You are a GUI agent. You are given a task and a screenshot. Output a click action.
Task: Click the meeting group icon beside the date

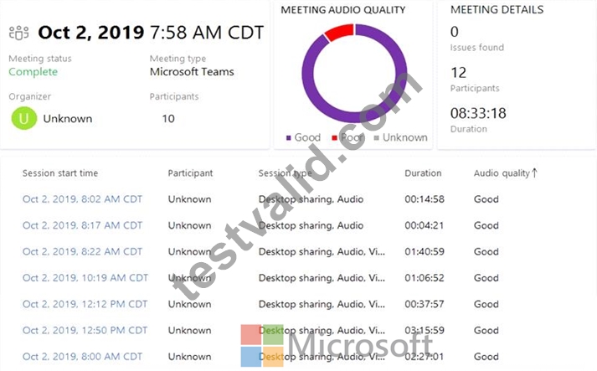coord(18,33)
